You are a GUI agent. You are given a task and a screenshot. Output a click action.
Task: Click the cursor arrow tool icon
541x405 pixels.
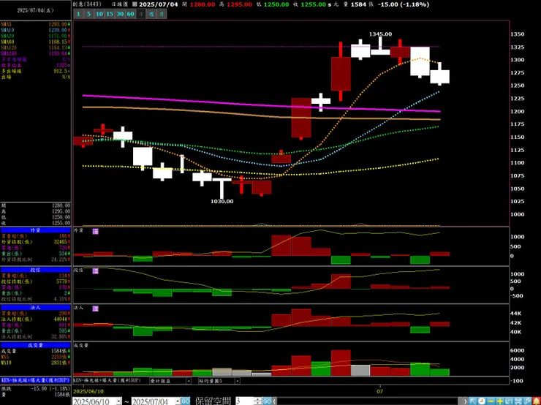(x=472, y=401)
